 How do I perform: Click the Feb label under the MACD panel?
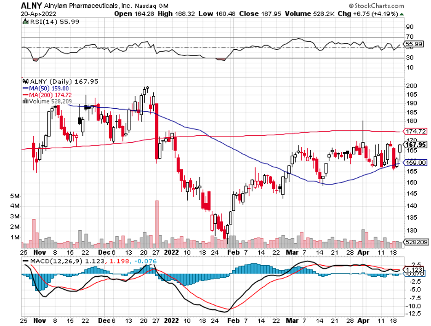(x=233, y=320)
